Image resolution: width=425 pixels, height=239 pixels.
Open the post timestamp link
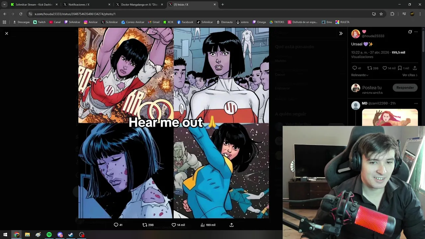[x=370, y=52]
